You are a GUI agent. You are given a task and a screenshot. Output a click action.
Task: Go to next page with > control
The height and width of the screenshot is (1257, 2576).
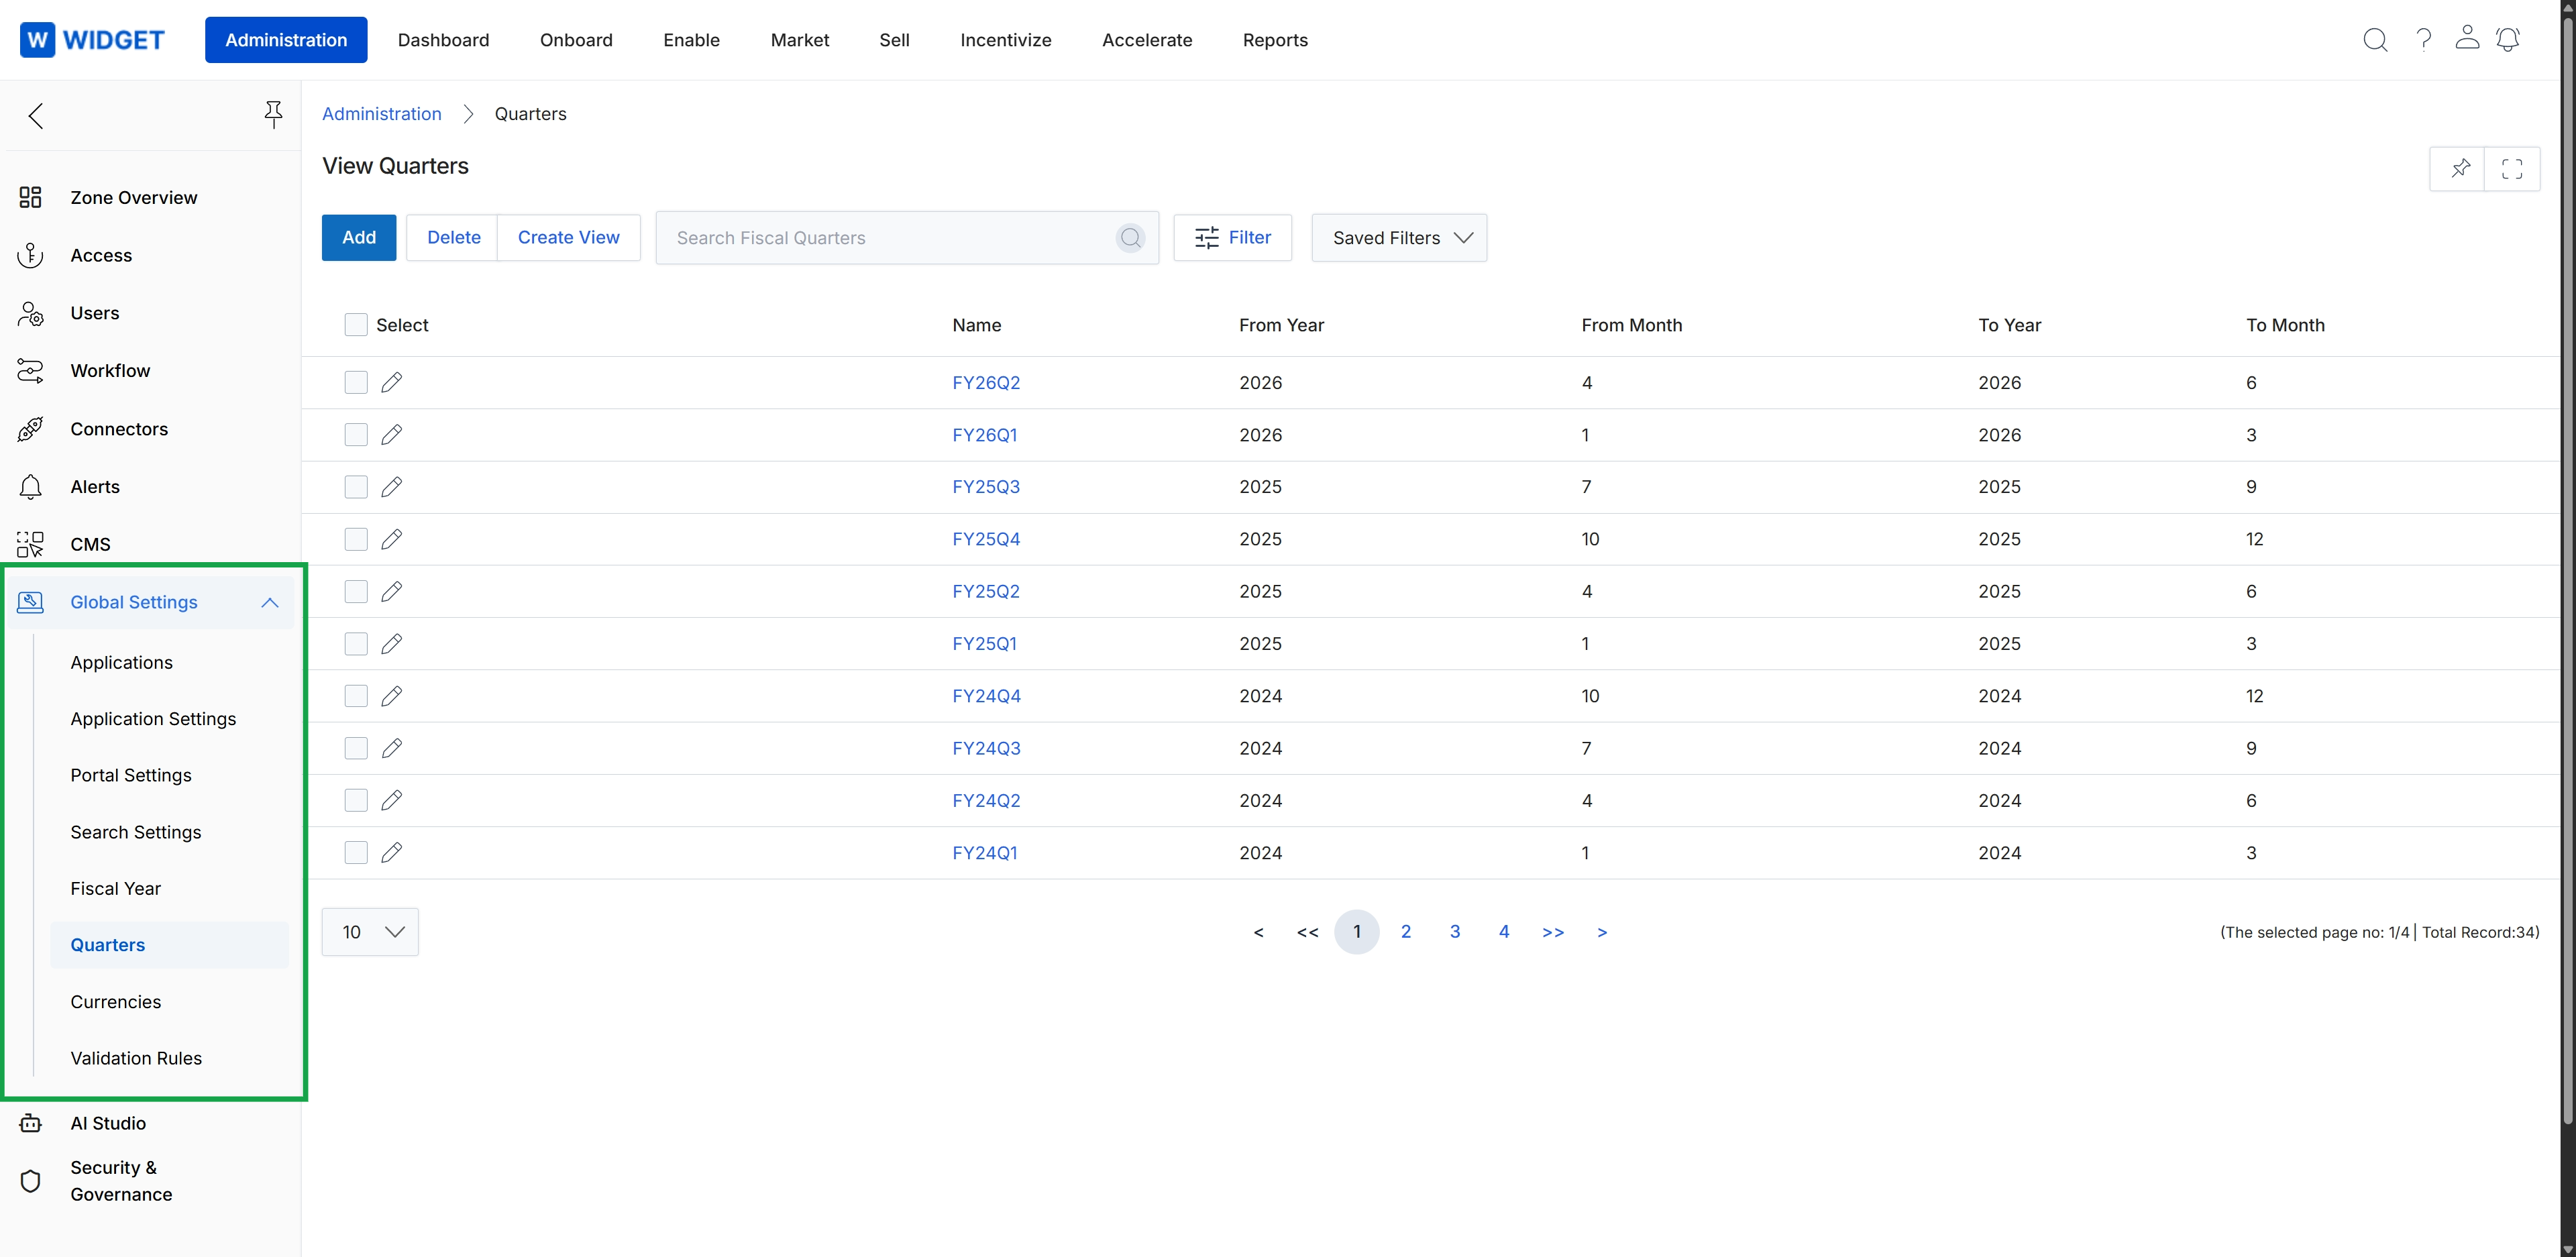tap(1602, 932)
